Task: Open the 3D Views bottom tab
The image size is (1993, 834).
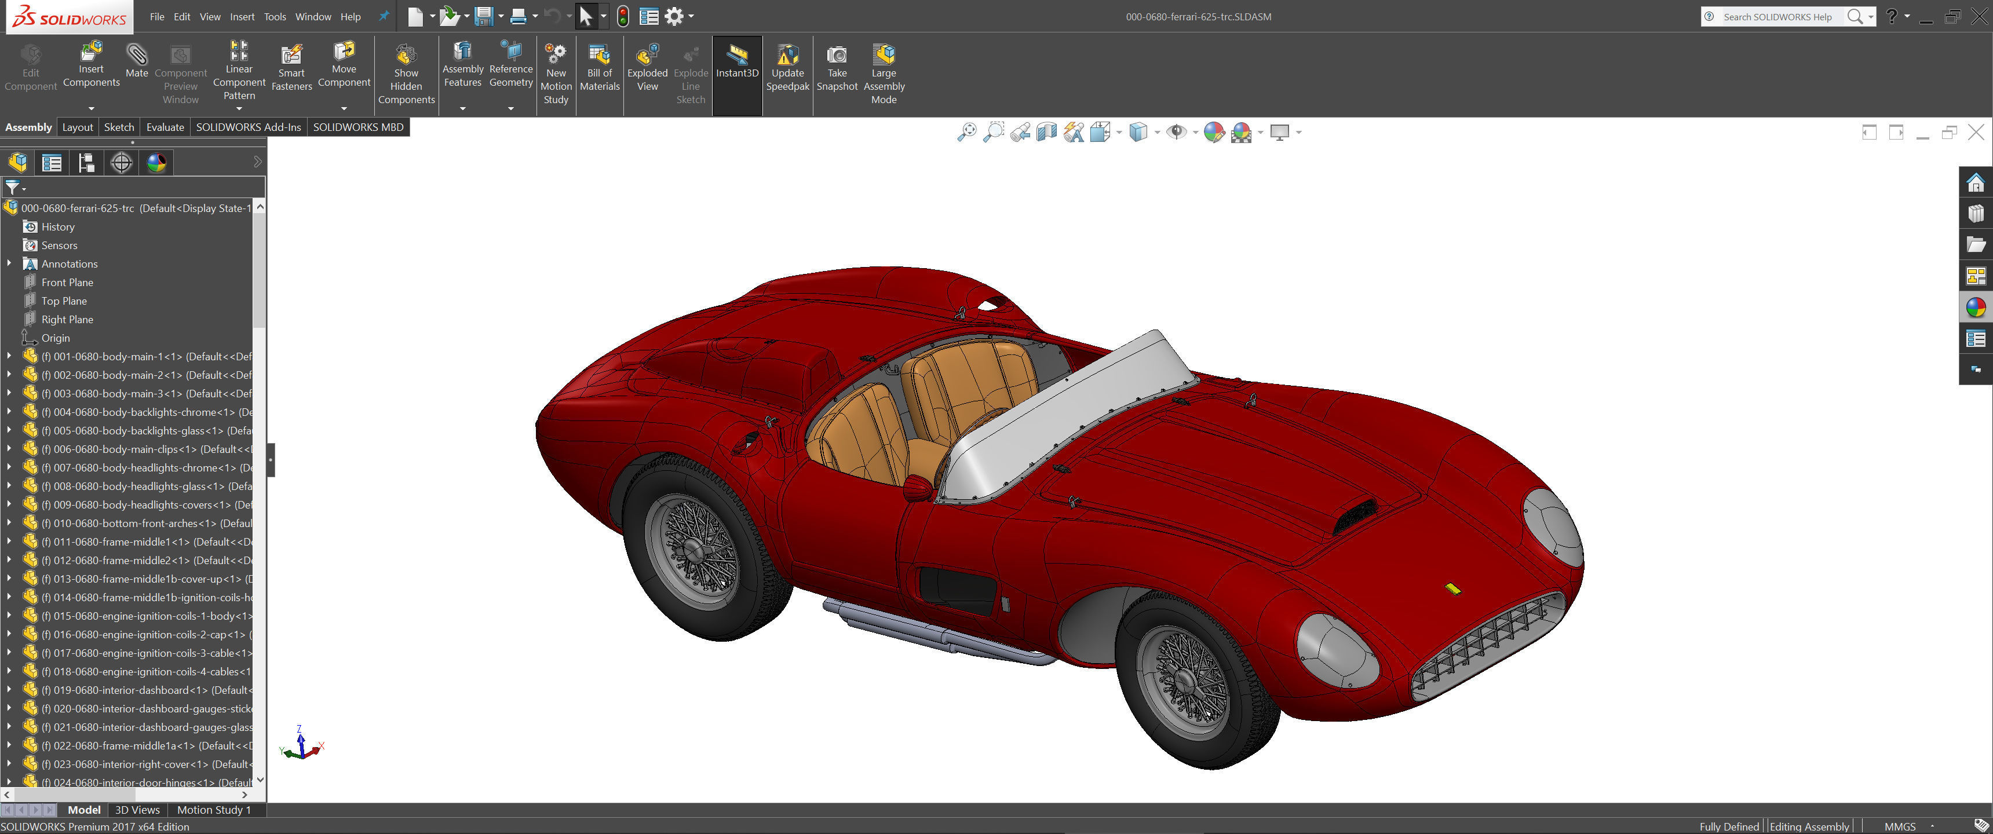Action: click(x=137, y=809)
